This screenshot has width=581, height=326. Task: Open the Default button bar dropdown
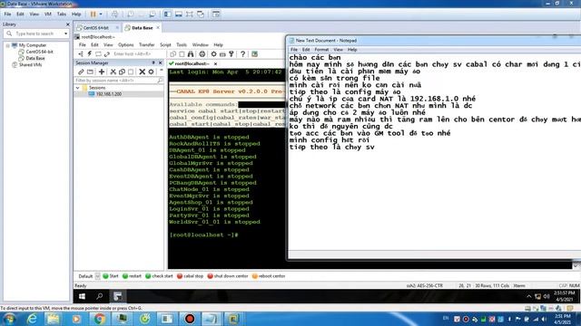click(97, 276)
